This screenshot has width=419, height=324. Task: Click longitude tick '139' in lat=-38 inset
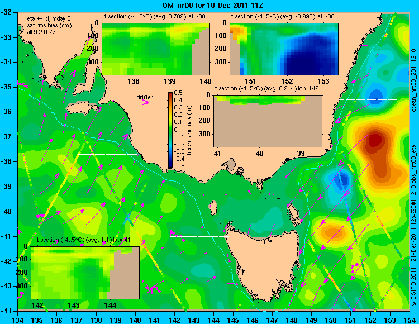[170, 81]
